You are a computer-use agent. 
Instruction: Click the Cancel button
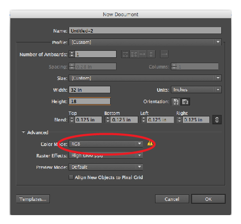(x=172, y=199)
